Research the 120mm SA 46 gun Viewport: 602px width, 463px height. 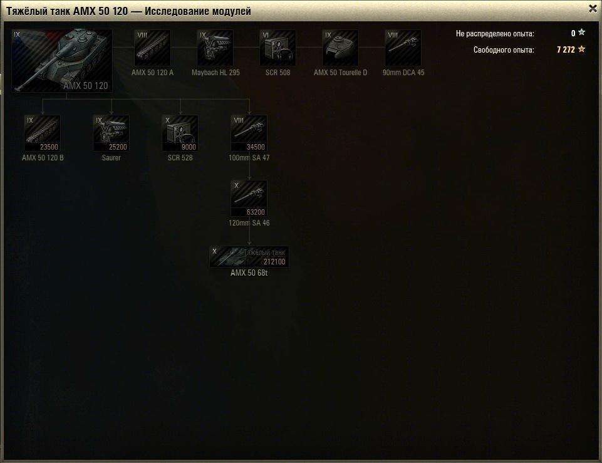pos(249,199)
